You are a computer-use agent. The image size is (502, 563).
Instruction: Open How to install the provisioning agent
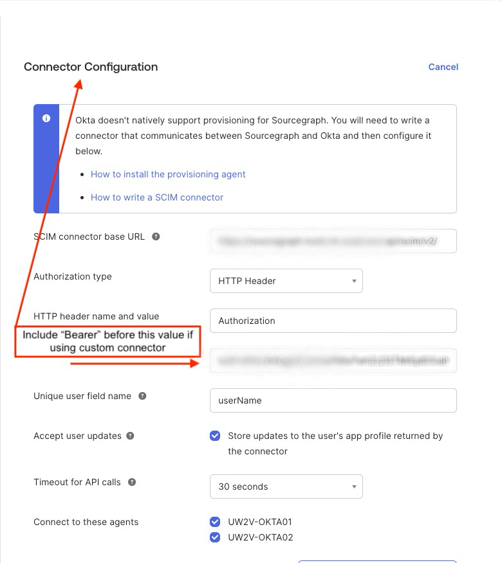coord(168,174)
